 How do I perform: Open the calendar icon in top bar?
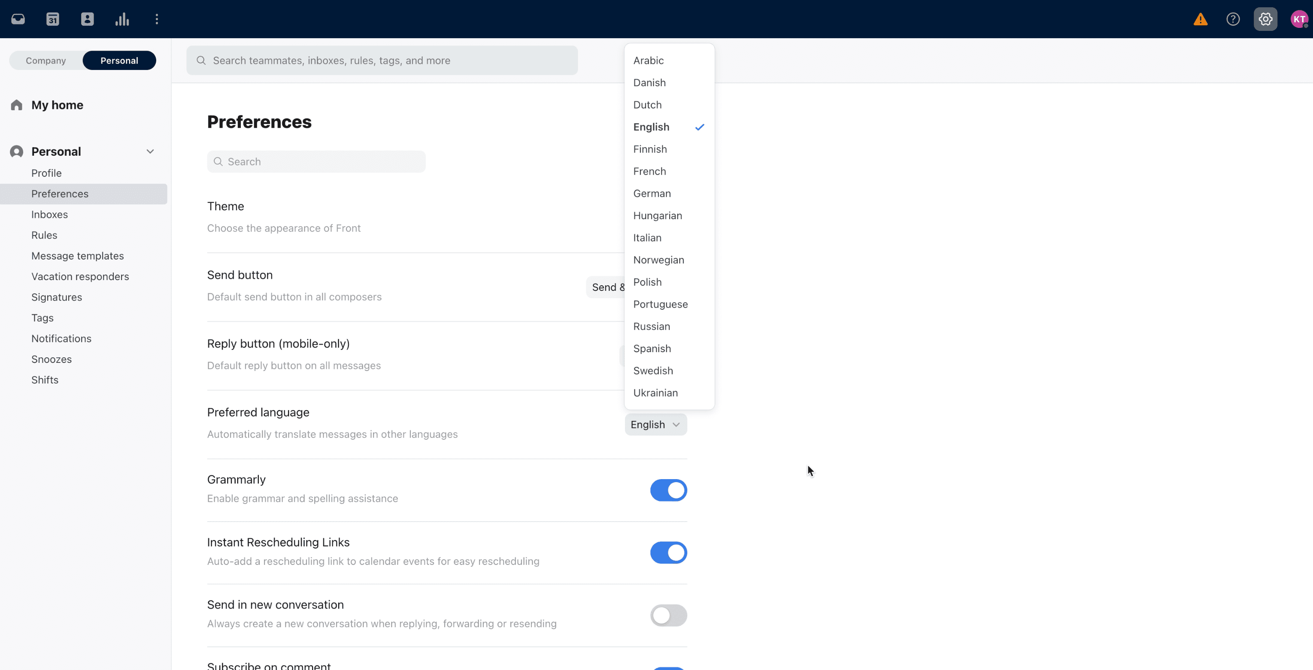(52, 19)
